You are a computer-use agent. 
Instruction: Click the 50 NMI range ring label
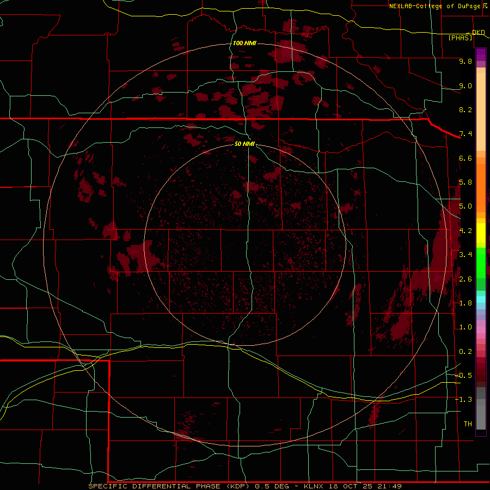(x=244, y=144)
